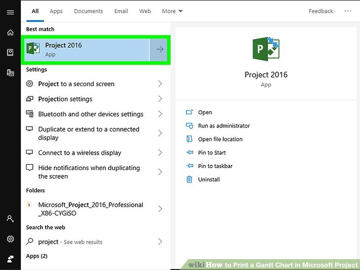Screen dimensions: 360x270
Task: Expand chevron for project web results
Action: (160, 241)
